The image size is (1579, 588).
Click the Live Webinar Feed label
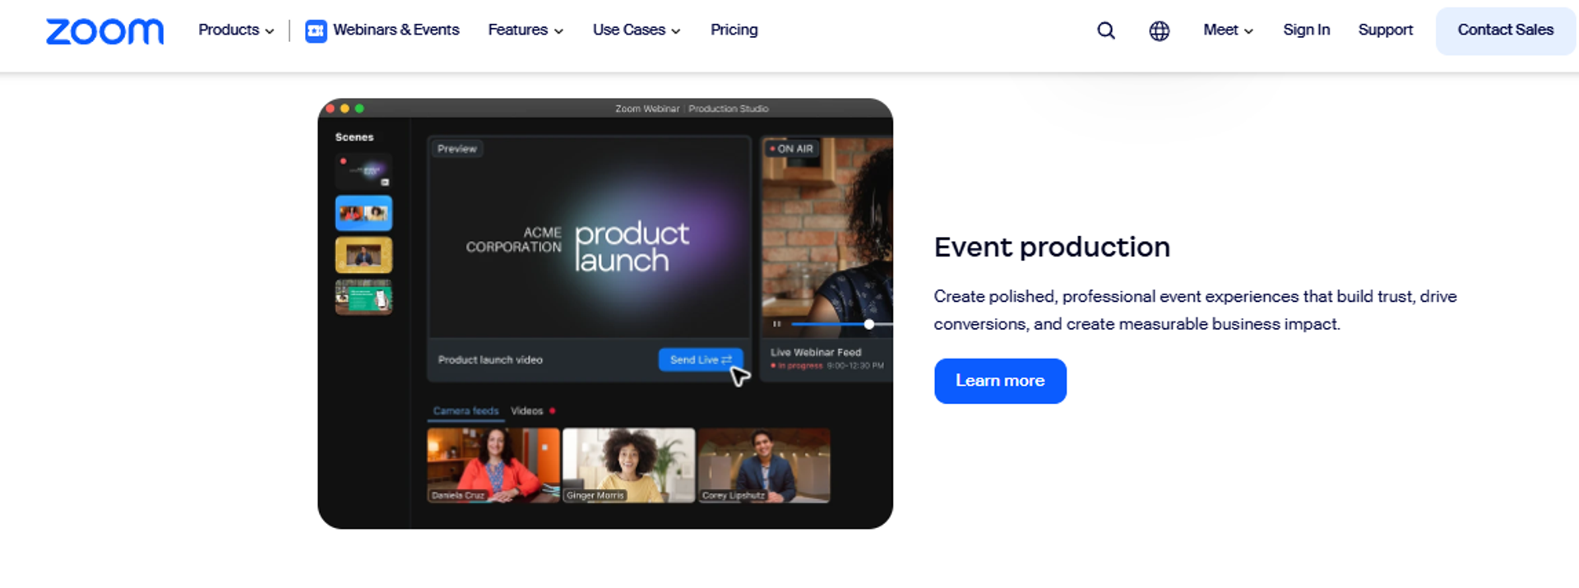816,352
